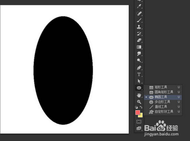Viewport: 190px width, 141px height.
Task: Reset to default foreground and background colors
Action: 136,107
